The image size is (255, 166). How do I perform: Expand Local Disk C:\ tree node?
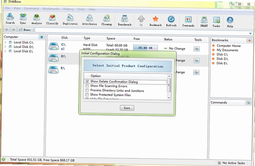click(x=6, y=42)
